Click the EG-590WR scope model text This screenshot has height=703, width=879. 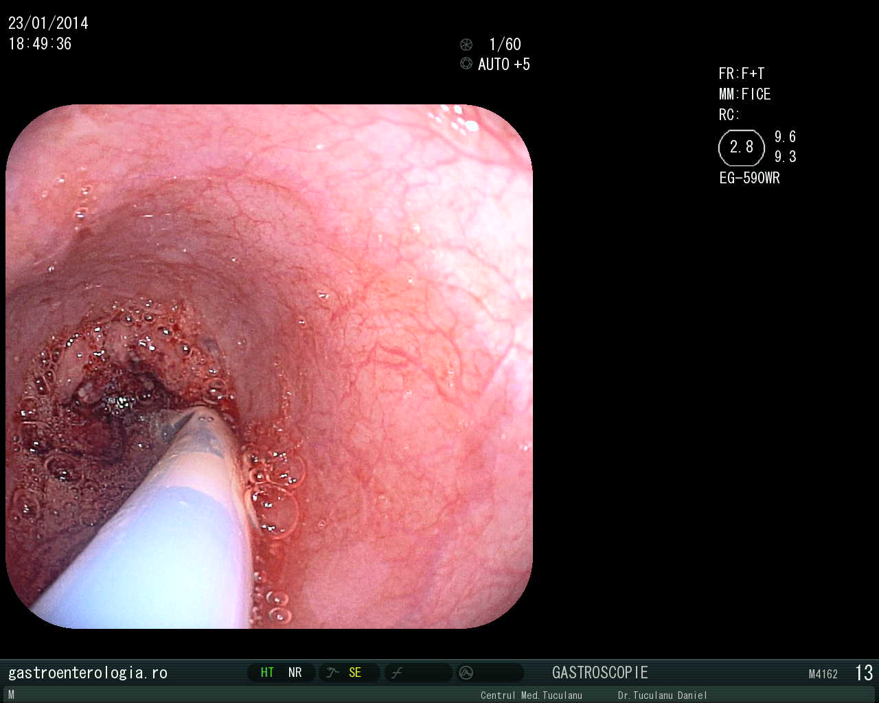click(750, 178)
